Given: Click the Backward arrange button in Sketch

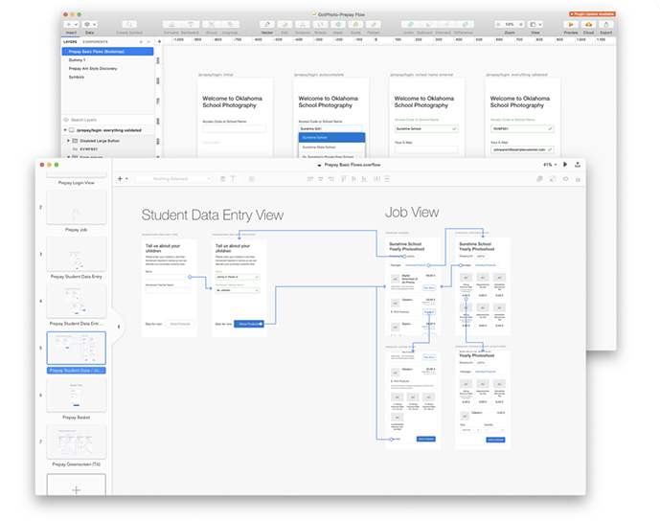Looking at the screenshot, I should (x=191, y=24).
